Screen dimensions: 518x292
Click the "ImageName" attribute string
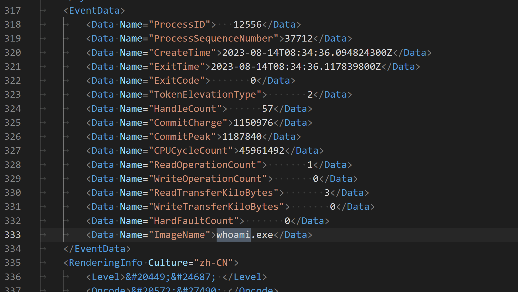(179, 235)
